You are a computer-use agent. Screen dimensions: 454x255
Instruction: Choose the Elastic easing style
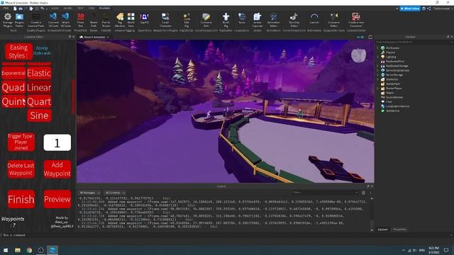click(x=39, y=73)
